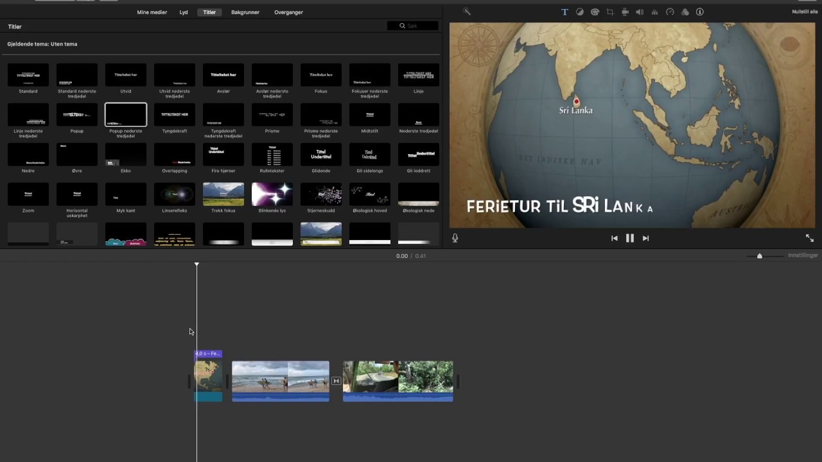Open the color correction palette tool

click(x=595, y=12)
